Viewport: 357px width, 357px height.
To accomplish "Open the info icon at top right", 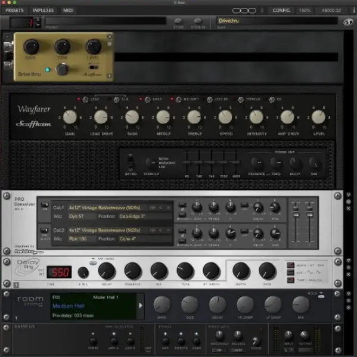I will 354,10.
